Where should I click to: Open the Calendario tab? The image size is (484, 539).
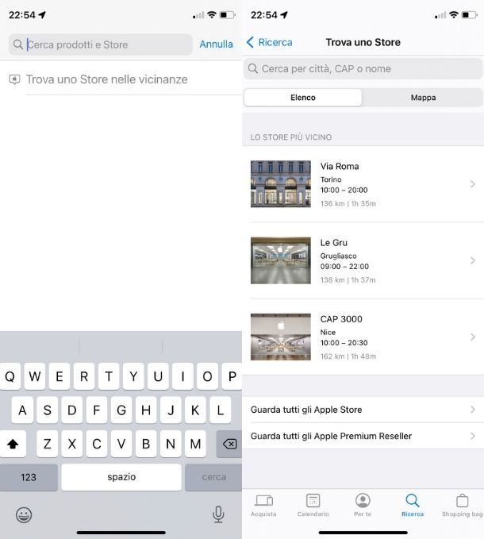click(x=313, y=506)
